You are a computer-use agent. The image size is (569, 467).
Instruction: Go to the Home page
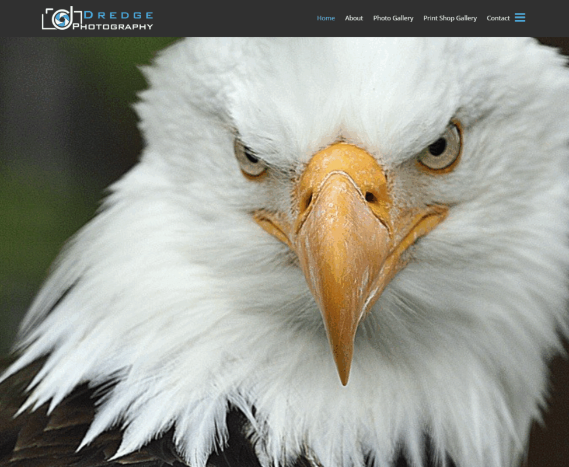326,18
